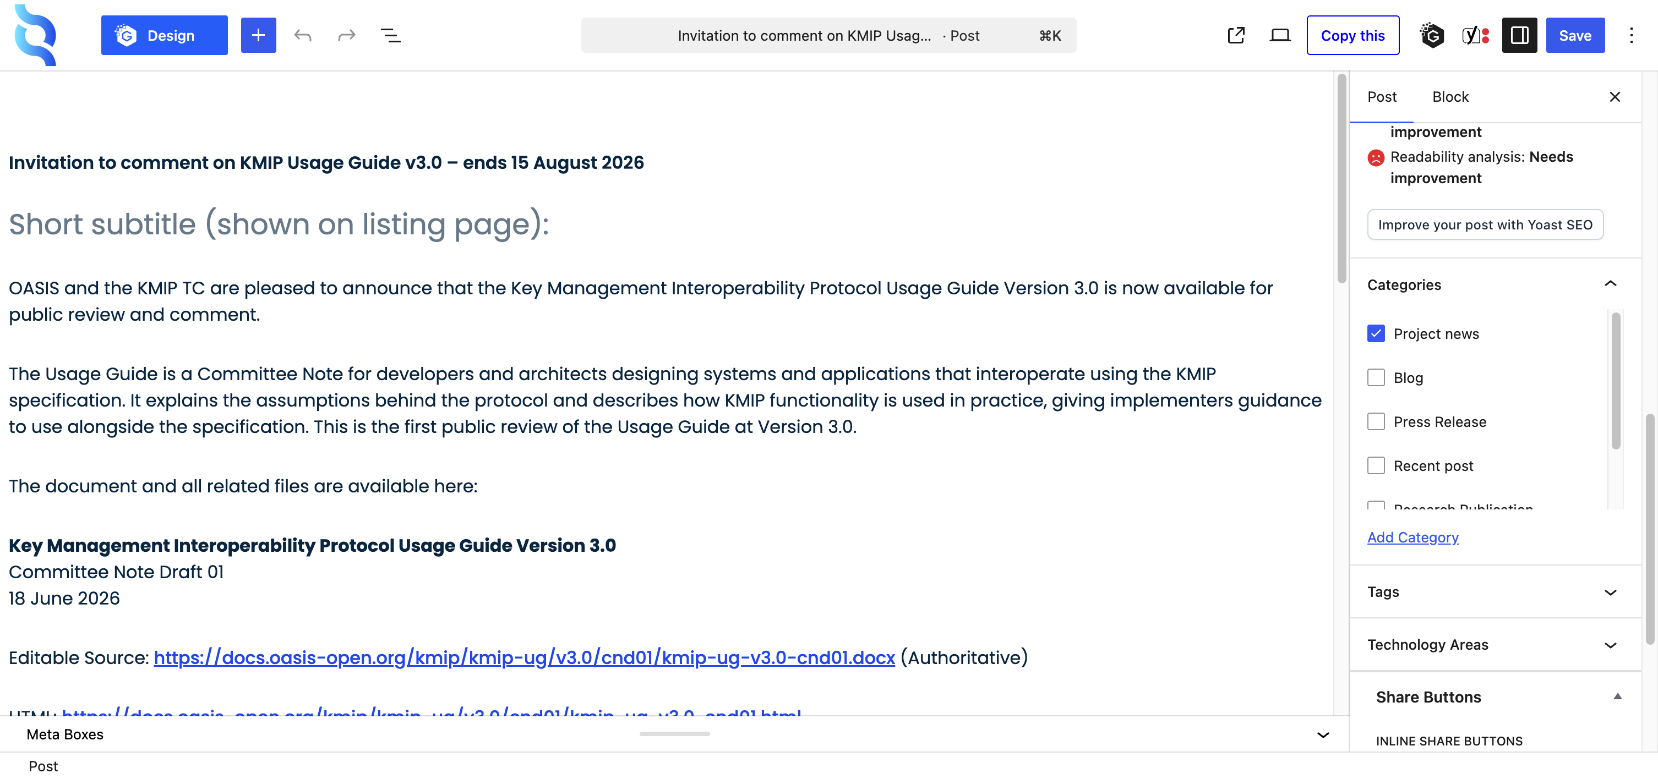Click the Add Category link
The width and height of the screenshot is (1658, 779).
coord(1413,537)
